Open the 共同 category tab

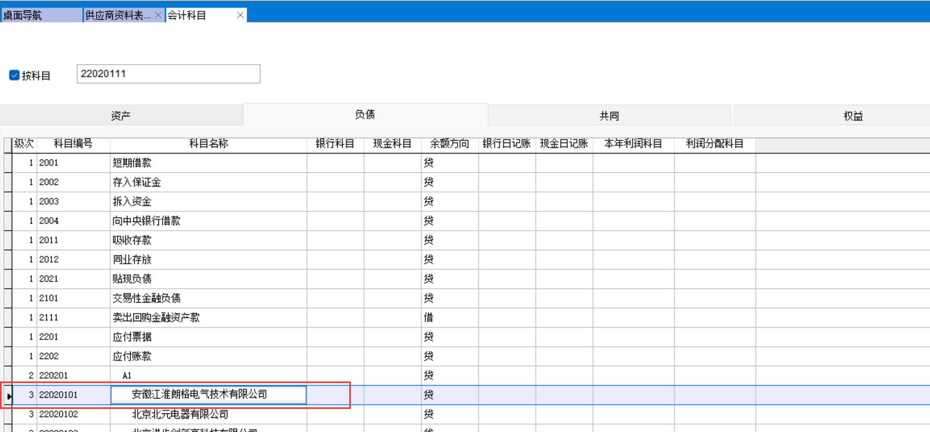tap(609, 116)
